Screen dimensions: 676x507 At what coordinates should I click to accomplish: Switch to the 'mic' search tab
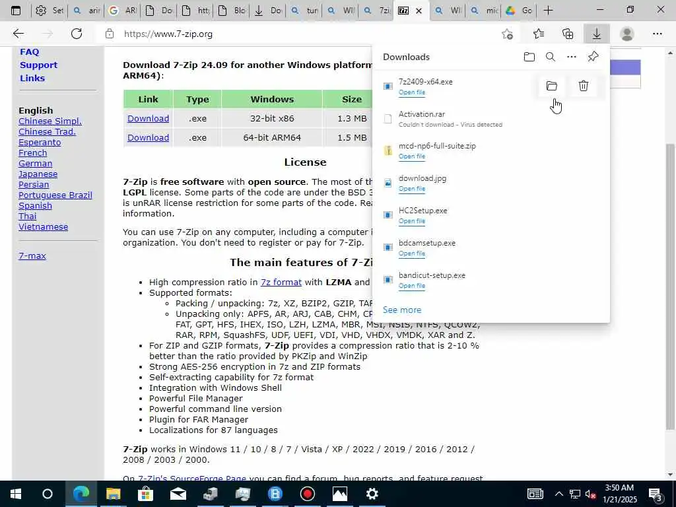point(483,11)
